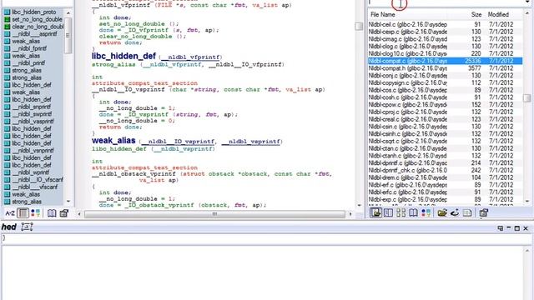Select Nldbl-compat.h in file list
Screen dimensions: 534x300
(445, 68)
